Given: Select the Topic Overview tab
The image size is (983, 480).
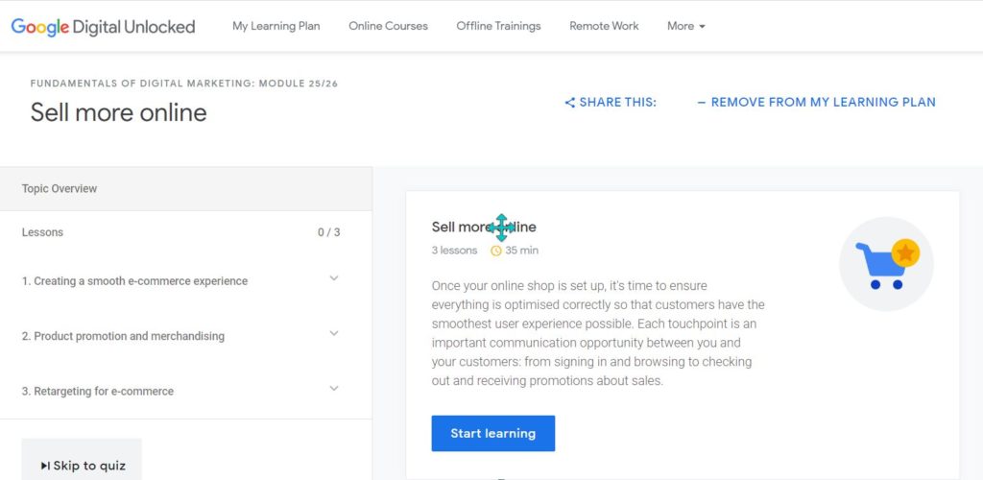Looking at the screenshot, I should point(185,188).
